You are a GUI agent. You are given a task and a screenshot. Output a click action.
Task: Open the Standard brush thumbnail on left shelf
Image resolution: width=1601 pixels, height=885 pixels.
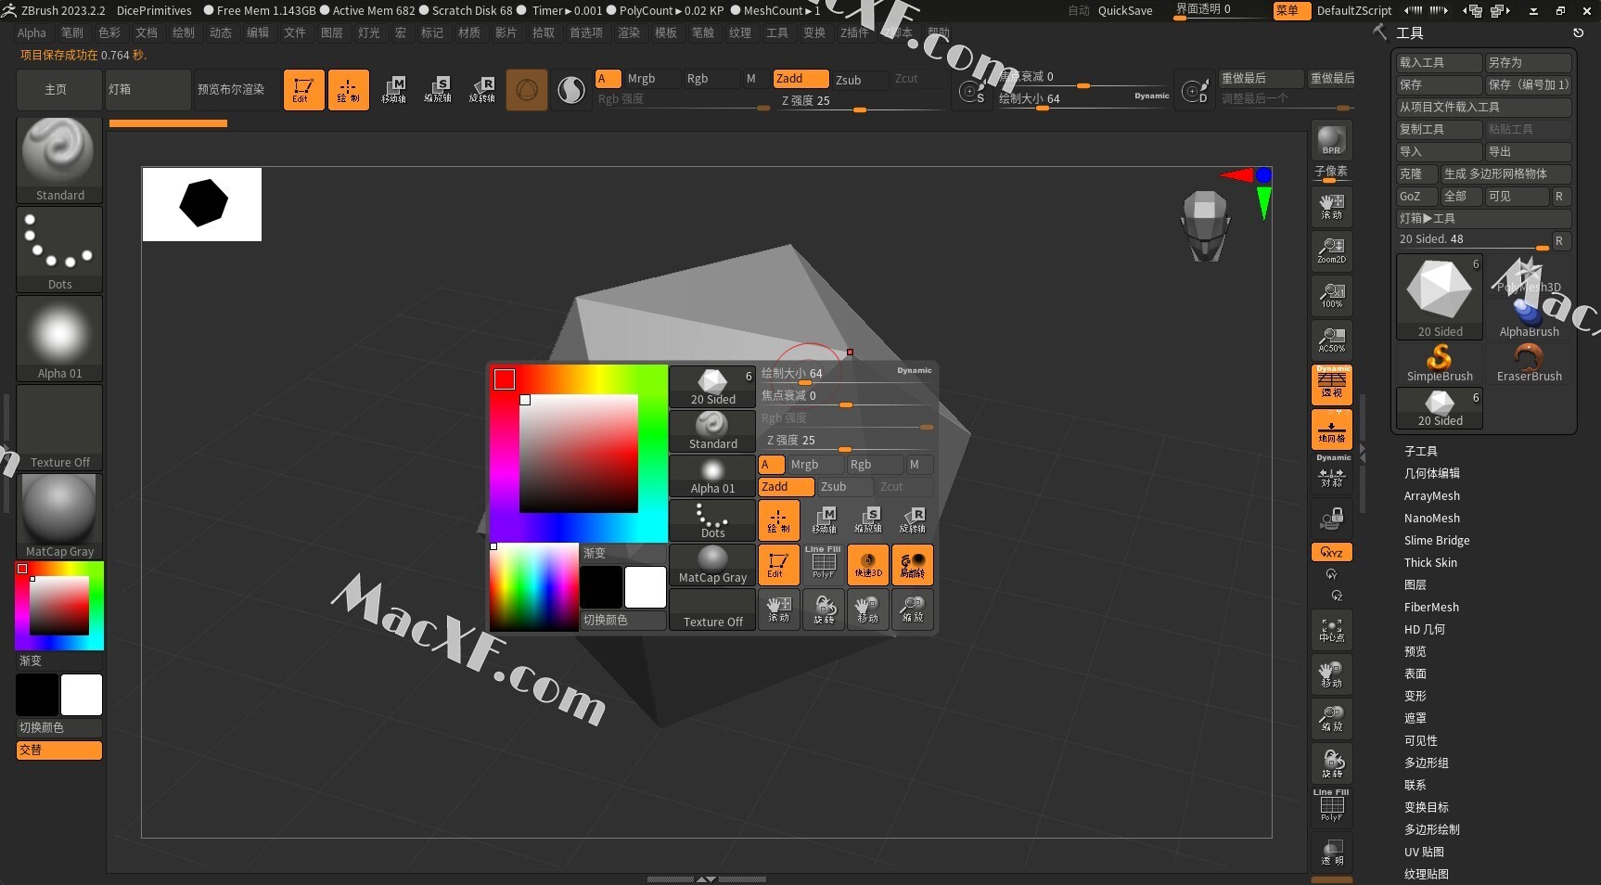click(x=59, y=160)
